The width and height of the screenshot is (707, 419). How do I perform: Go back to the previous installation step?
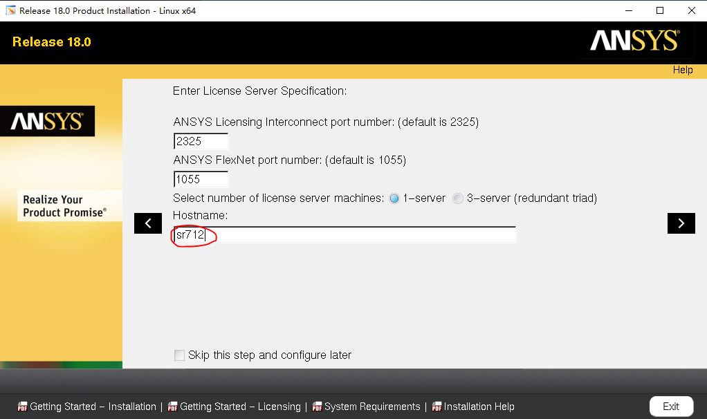(148, 223)
